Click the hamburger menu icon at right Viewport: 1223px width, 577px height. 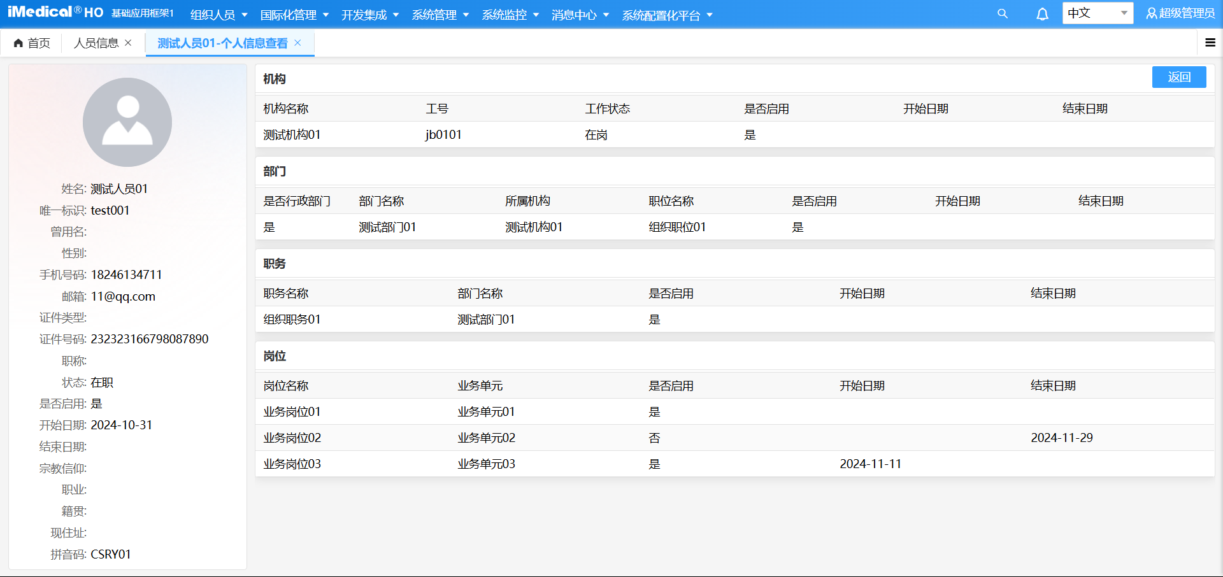pos(1210,43)
